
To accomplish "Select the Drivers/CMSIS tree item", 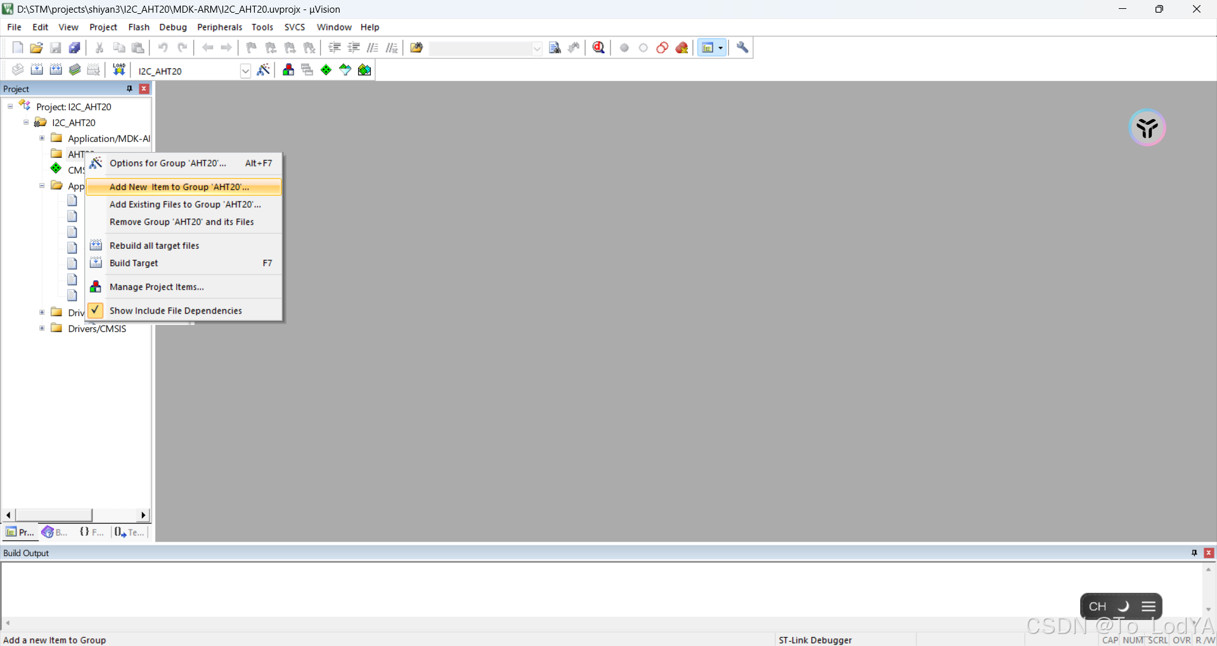I will (97, 329).
